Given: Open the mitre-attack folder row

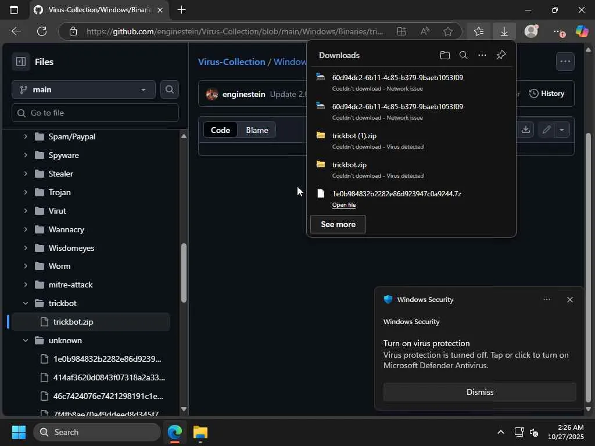Looking at the screenshot, I should pyautogui.click(x=91, y=285).
